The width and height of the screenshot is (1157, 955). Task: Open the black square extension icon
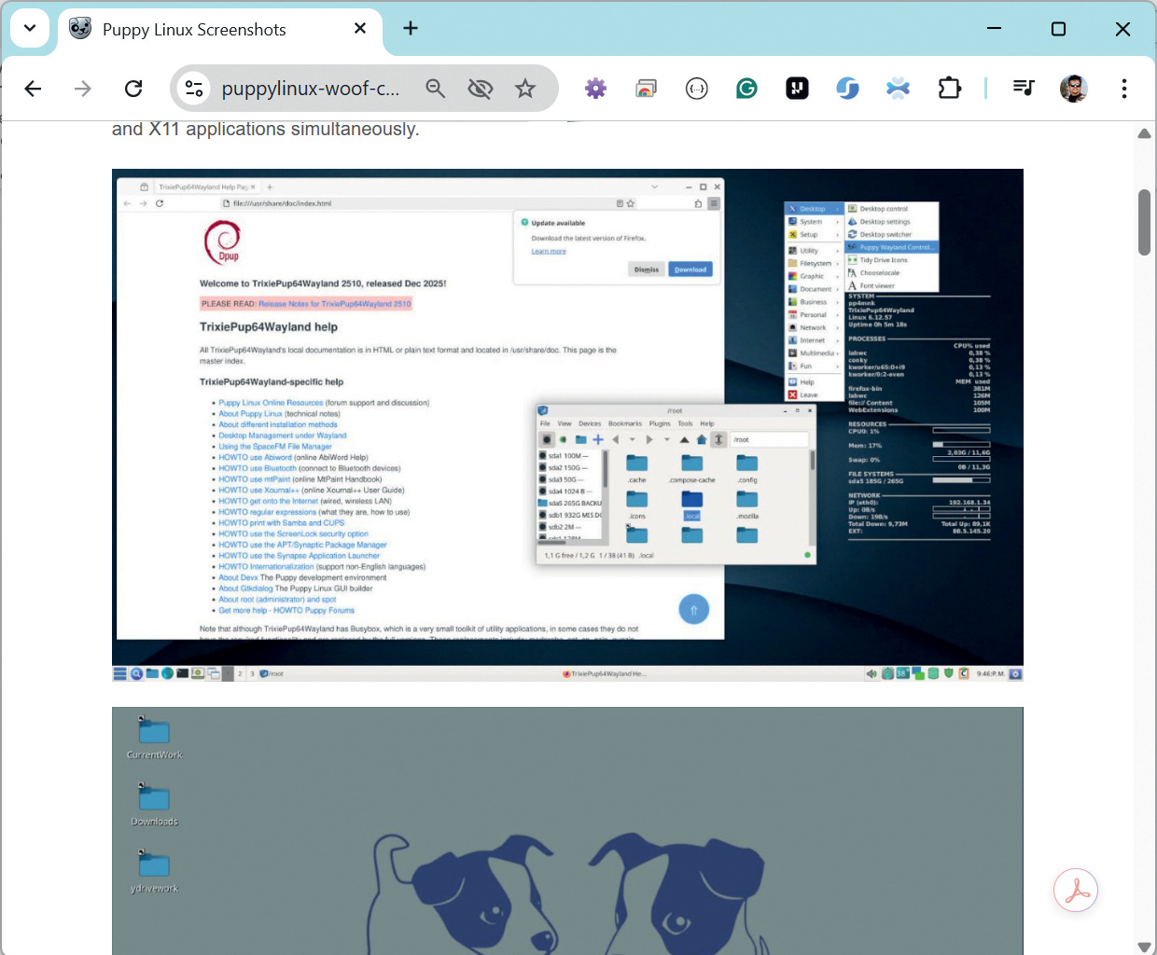pos(797,89)
